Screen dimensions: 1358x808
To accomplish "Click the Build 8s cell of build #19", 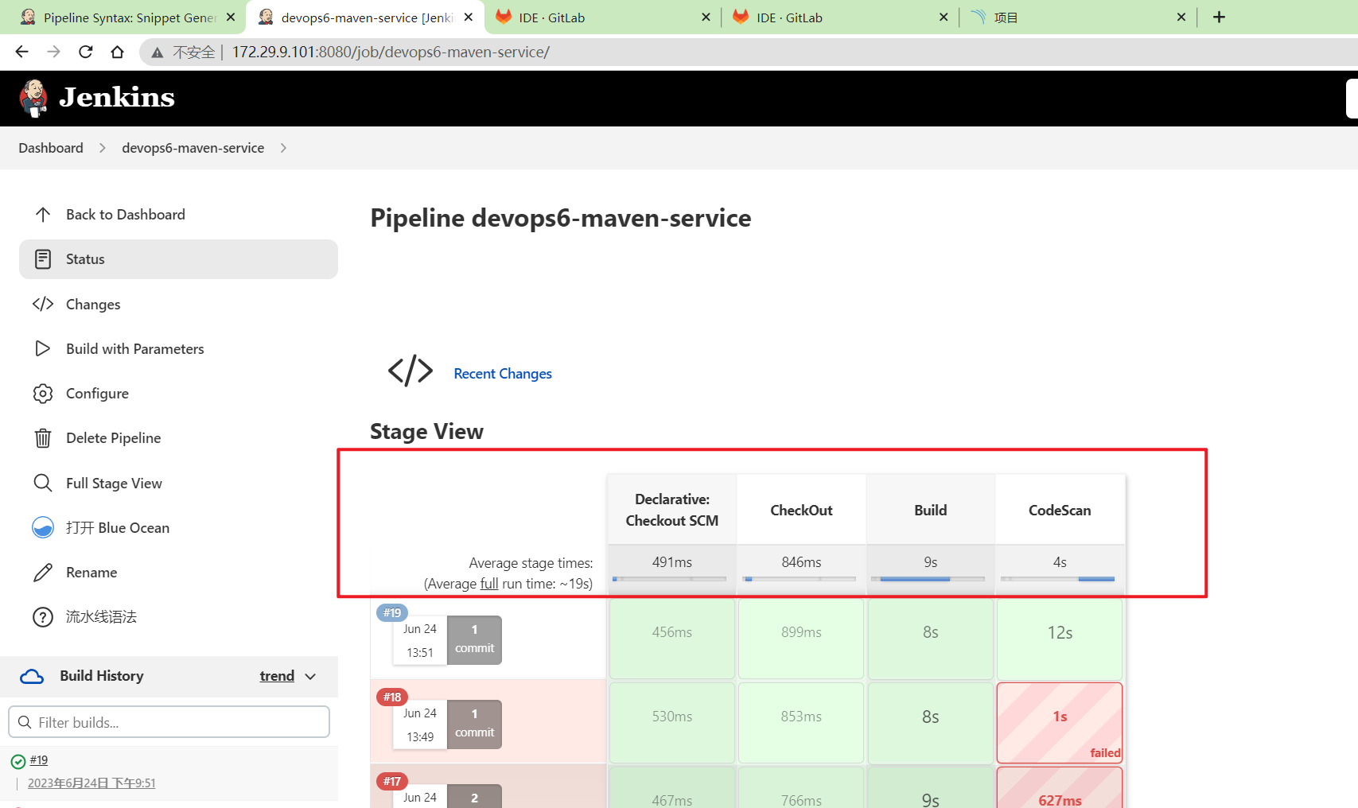I will pyautogui.click(x=931, y=638).
